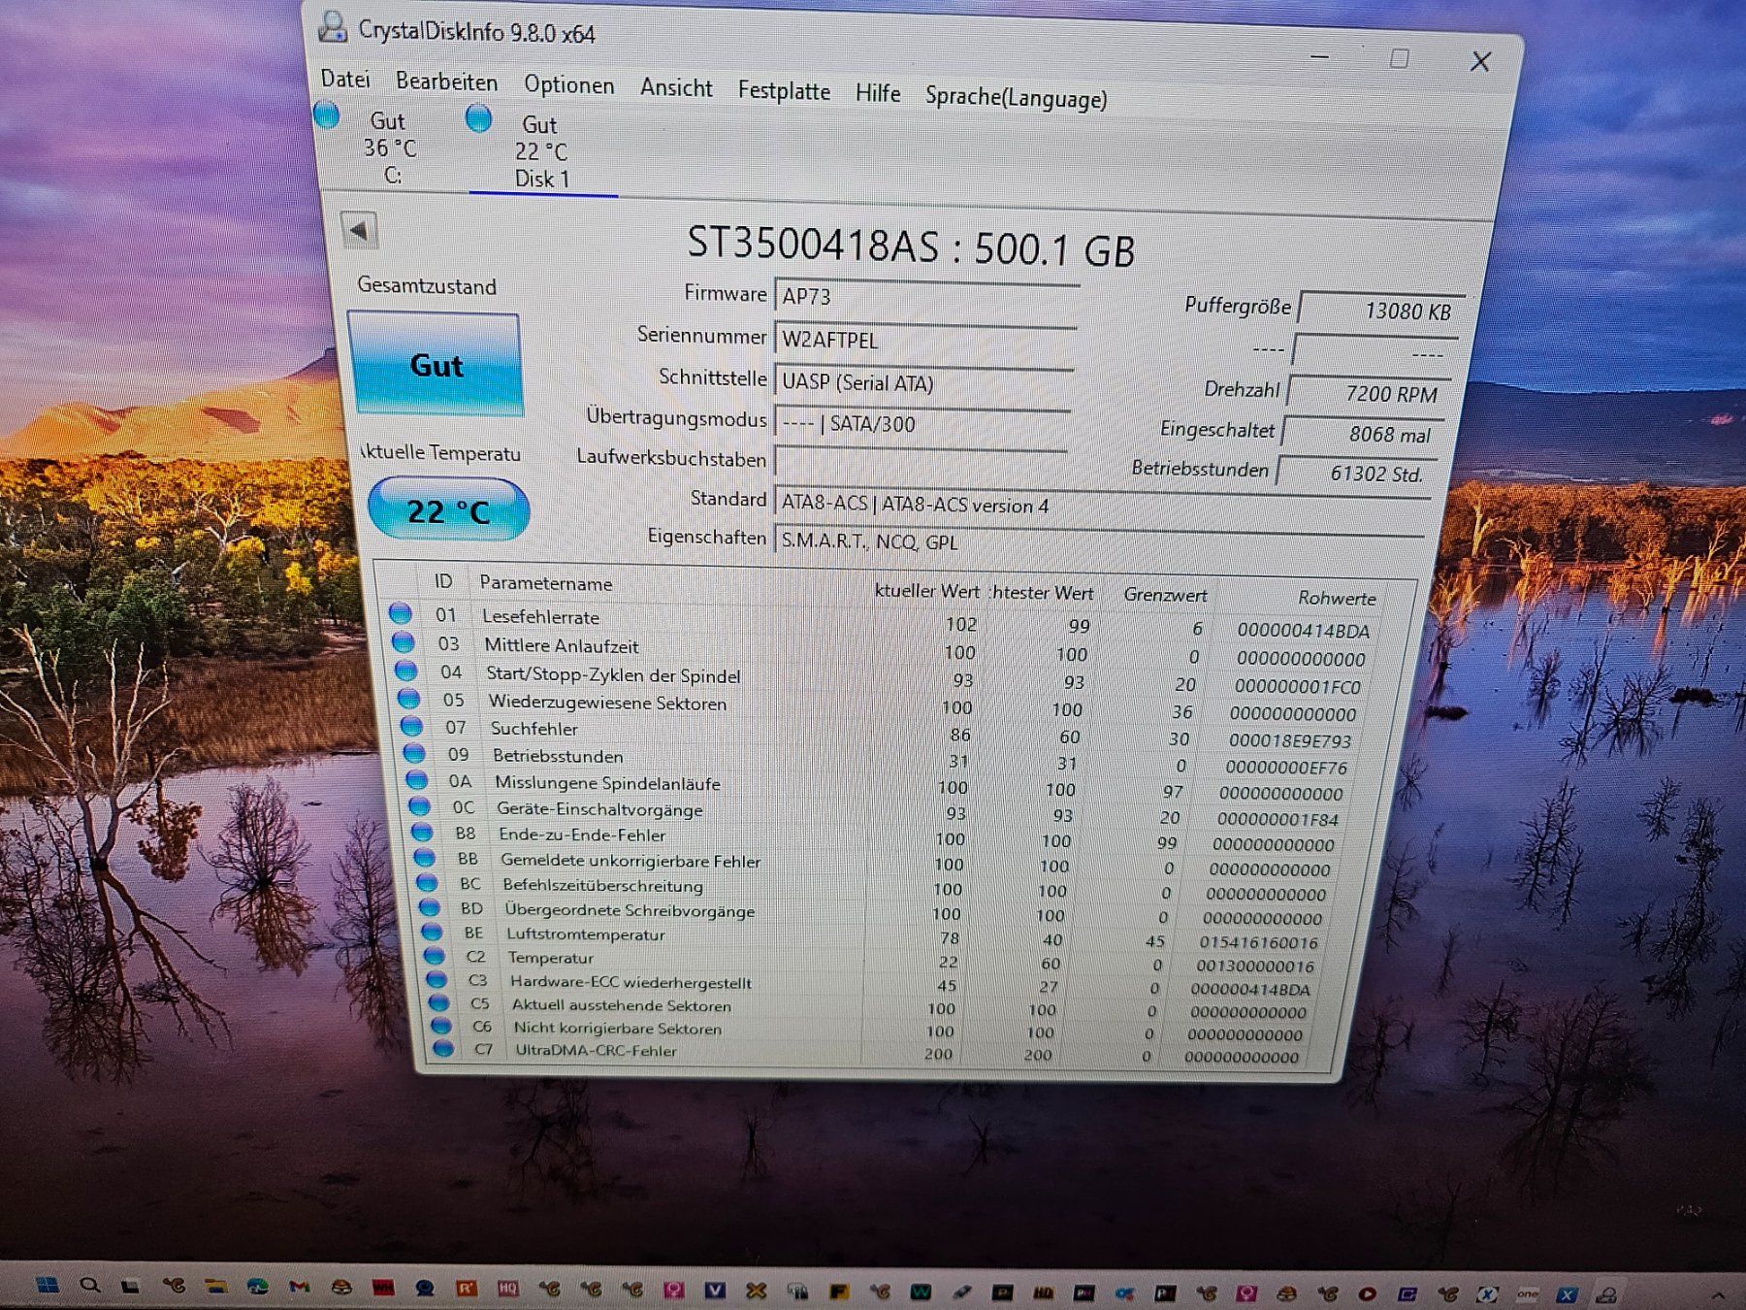Click status circle of C7 UltraDMA-CRC-Fehler row

(x=443, y=1048)
